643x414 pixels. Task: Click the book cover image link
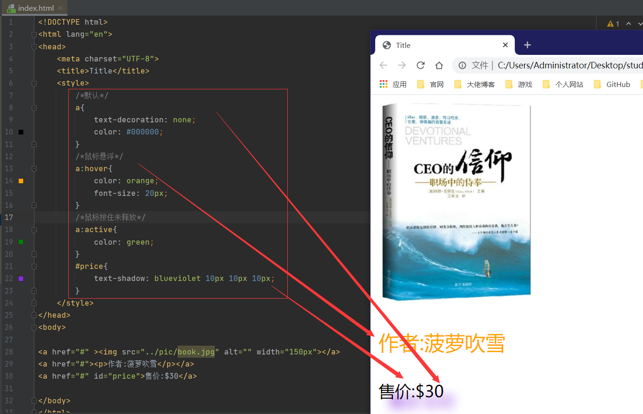point(456,202)
